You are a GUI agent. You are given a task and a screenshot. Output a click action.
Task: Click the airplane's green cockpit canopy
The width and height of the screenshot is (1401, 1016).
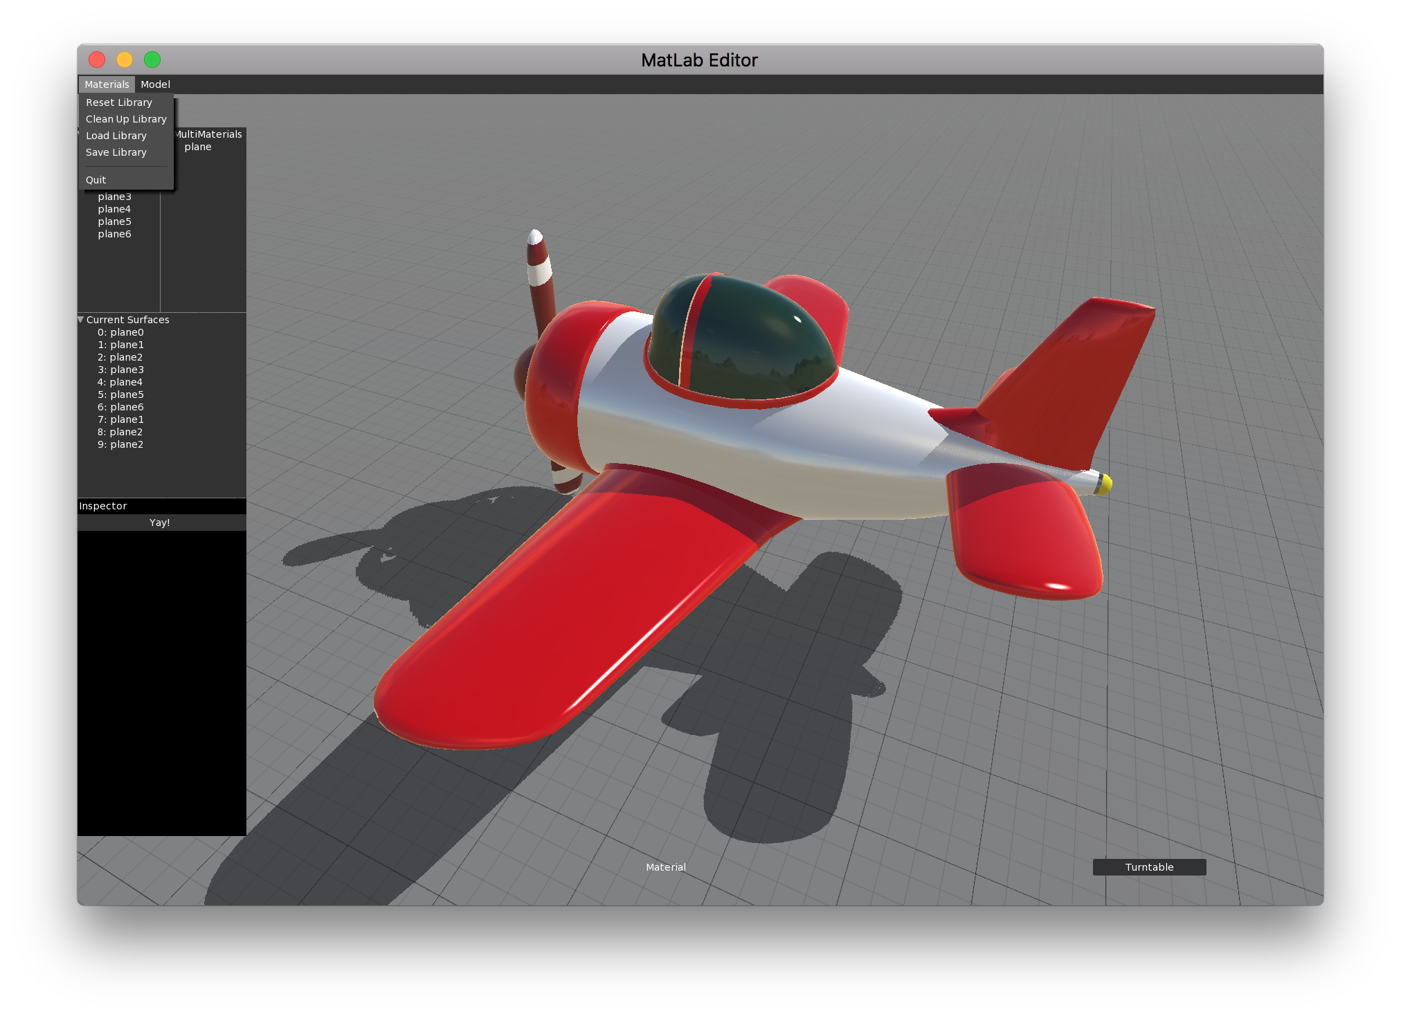click(748, 339)
